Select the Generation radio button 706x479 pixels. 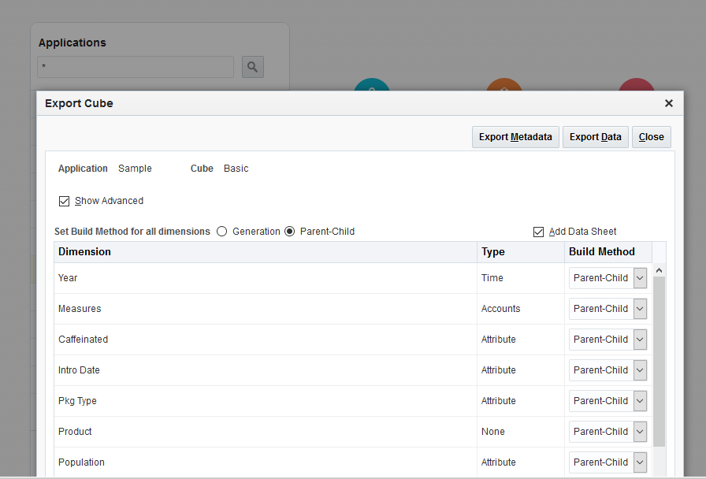pos(221,232)
